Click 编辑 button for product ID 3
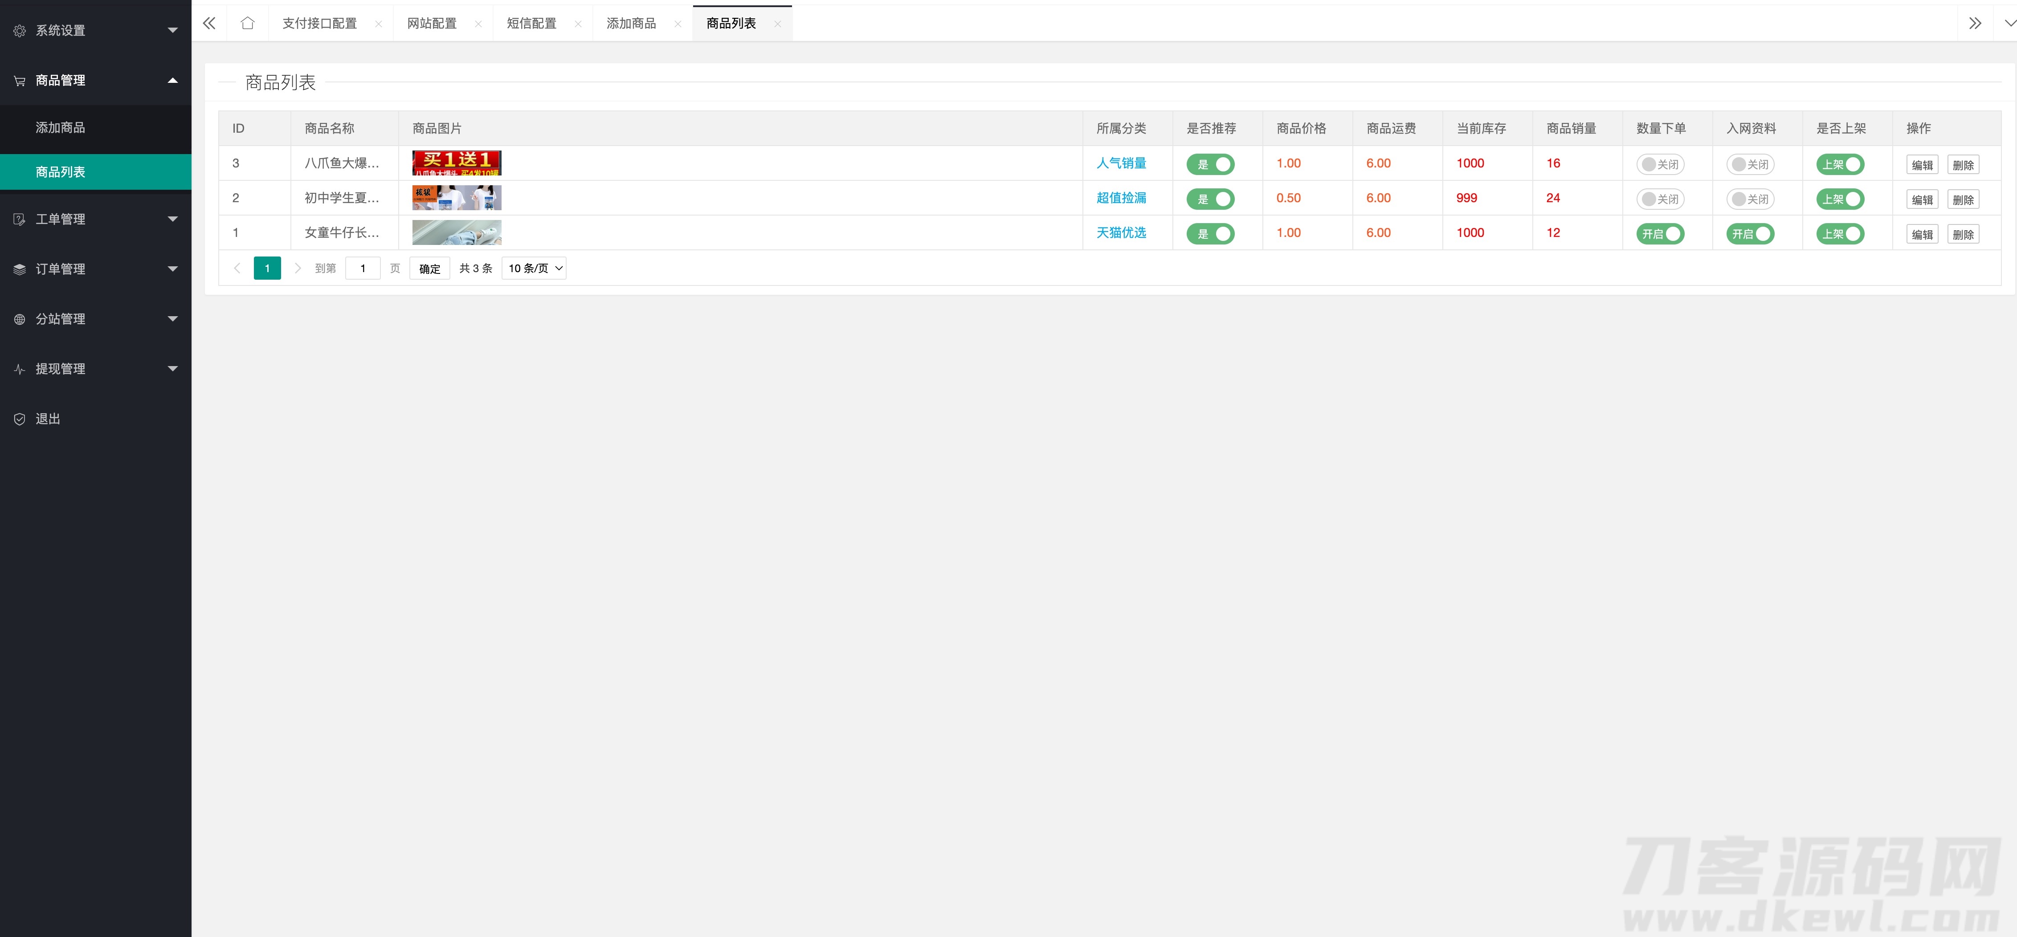Image resolution: width=2017 pixels, height=937 pixels. coord(1922,165)
